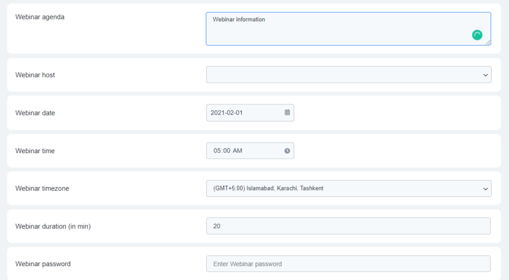Click the Webinar timezone label
Screen dimensions: 509x280
[41, 188]
